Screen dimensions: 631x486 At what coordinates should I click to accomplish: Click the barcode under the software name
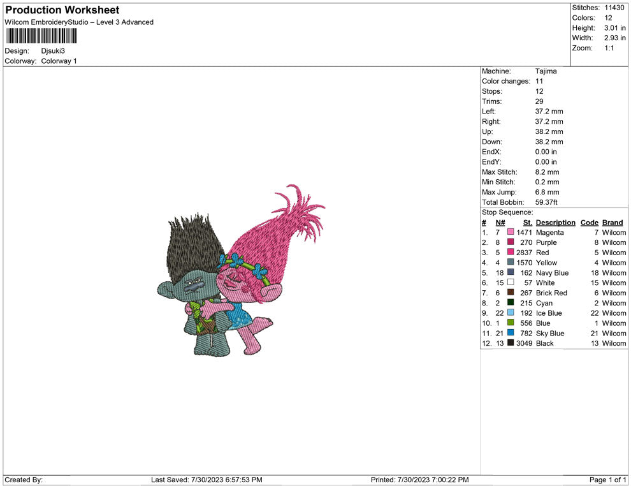tap(41, 36)
